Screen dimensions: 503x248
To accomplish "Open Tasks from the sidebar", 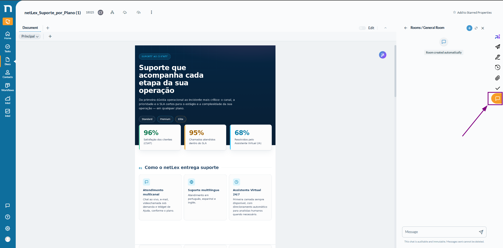I will coord(8,48).
